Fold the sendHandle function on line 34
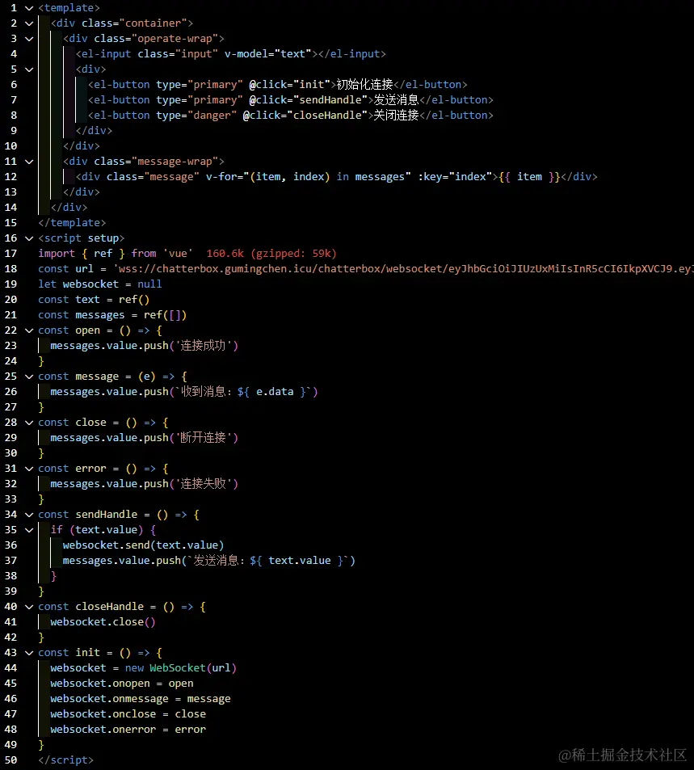 pyautogui.click(x=29, y=514)
